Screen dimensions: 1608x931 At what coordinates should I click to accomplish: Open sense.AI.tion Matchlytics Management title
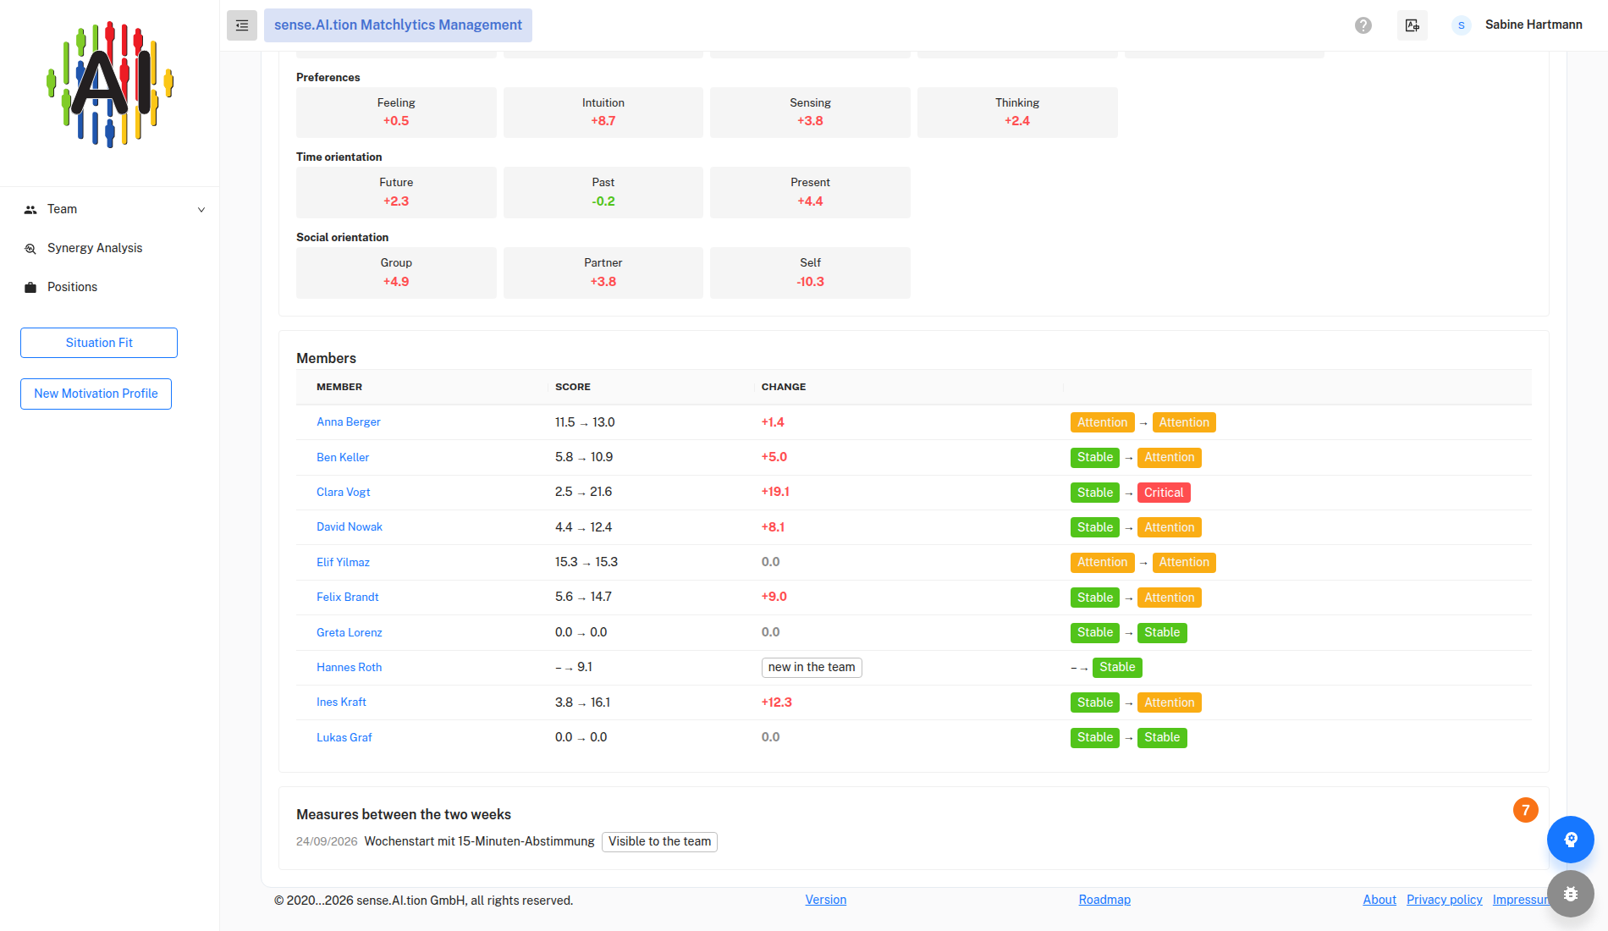[398, 25]
